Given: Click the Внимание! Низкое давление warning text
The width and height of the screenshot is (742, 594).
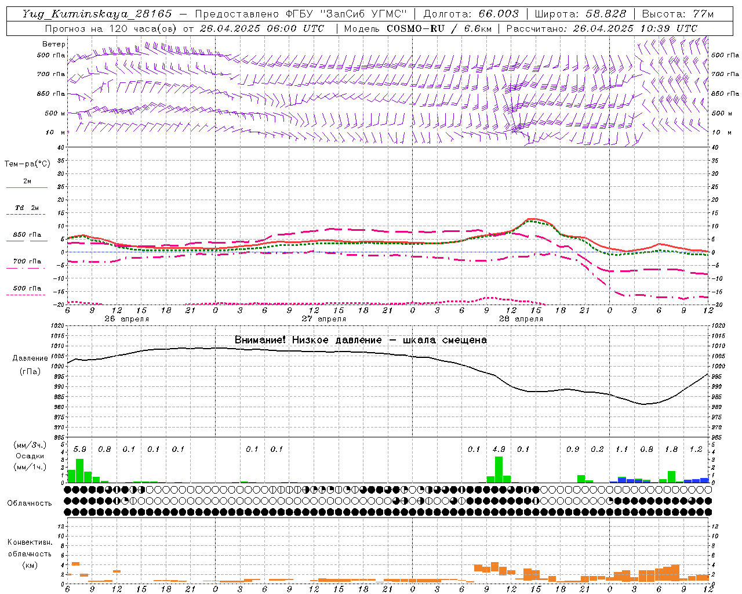Looking at the screenshot, I should pos(361,340).
